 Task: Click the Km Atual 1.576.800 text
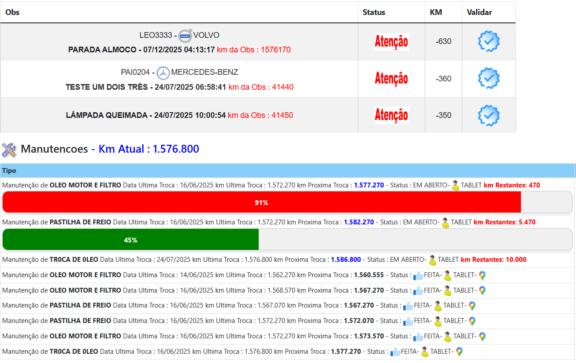(x=149, y=149)
